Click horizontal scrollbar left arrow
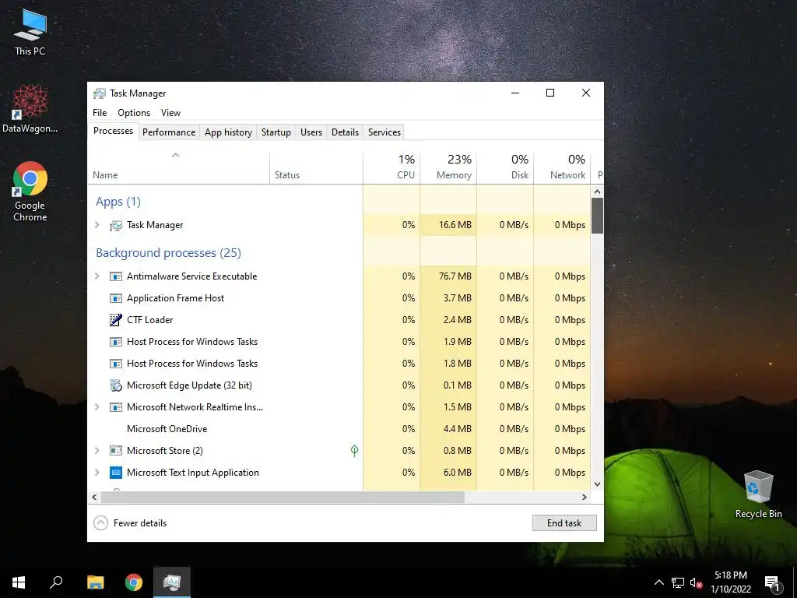The image size is (797, 598). [x=94, y=497]
